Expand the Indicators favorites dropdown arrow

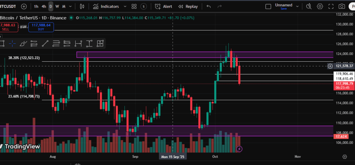click(124, 6)
